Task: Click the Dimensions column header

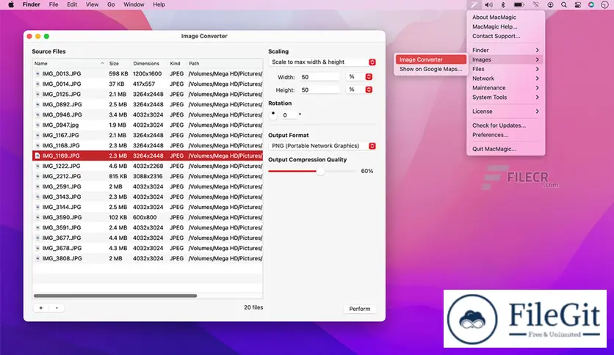Action: click(x=149, y=63)
